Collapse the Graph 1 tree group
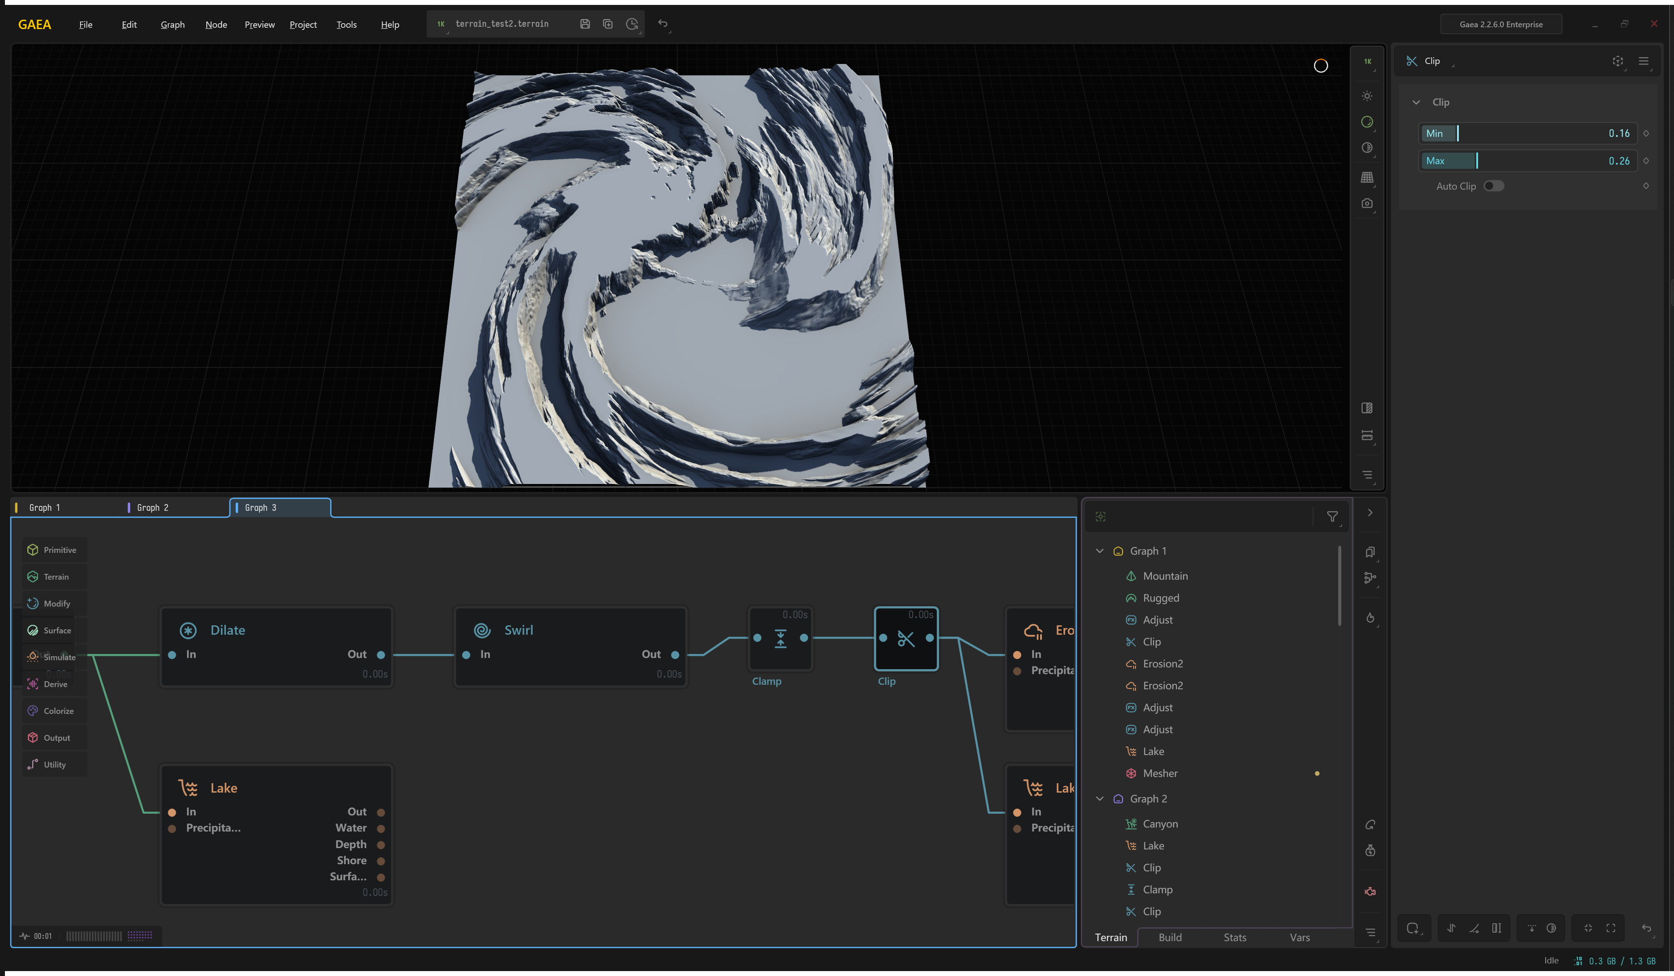This screenshot has height=976, width=1674. (x=1100, y=551)
